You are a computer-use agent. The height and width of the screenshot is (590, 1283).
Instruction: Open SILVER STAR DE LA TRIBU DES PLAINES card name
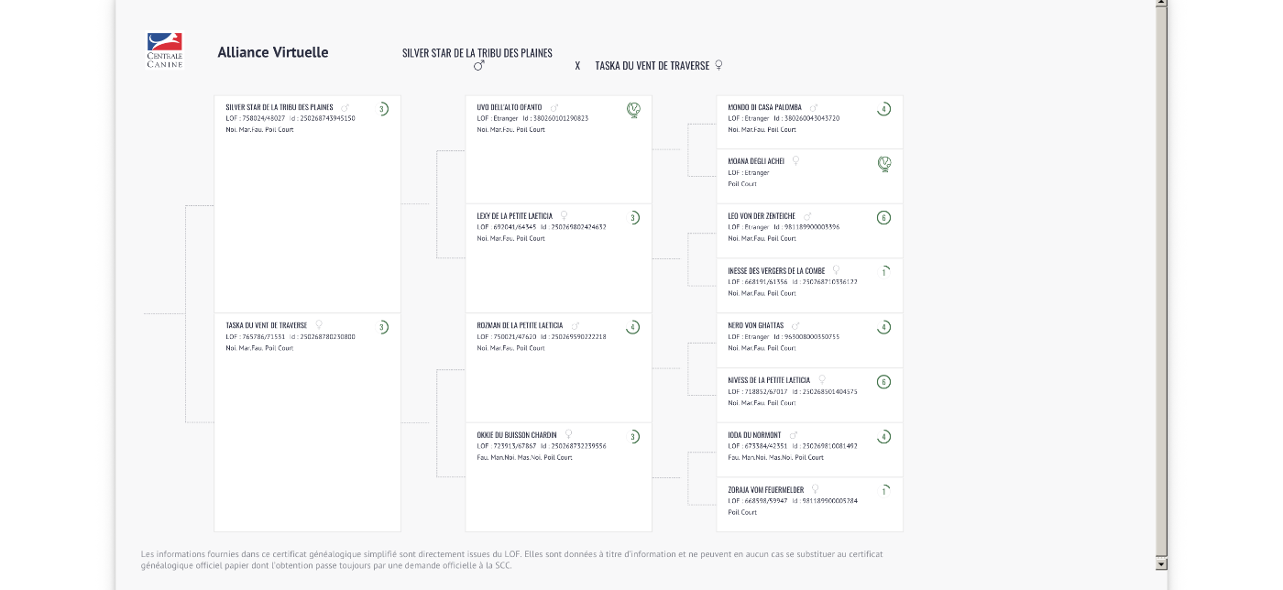point(280,107)
